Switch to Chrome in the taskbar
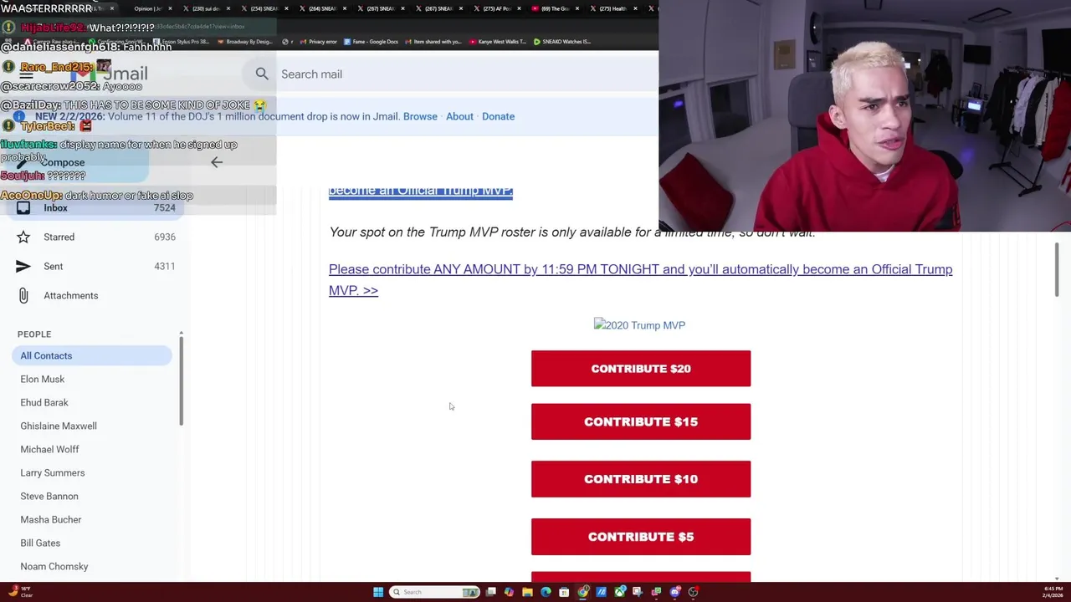Viewport: 1071px width, 602px height. click(582, 592)
